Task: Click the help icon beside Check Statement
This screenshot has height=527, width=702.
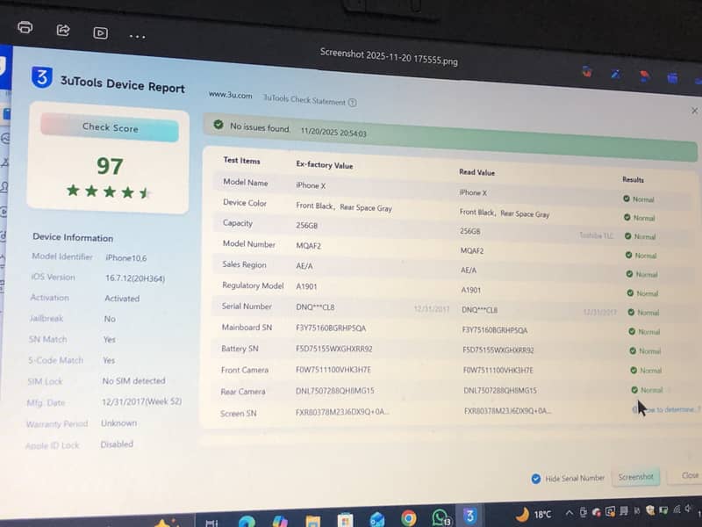Action: pos(353,103)
